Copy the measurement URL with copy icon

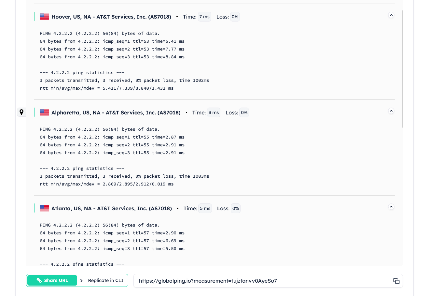[x=396, y=281]
